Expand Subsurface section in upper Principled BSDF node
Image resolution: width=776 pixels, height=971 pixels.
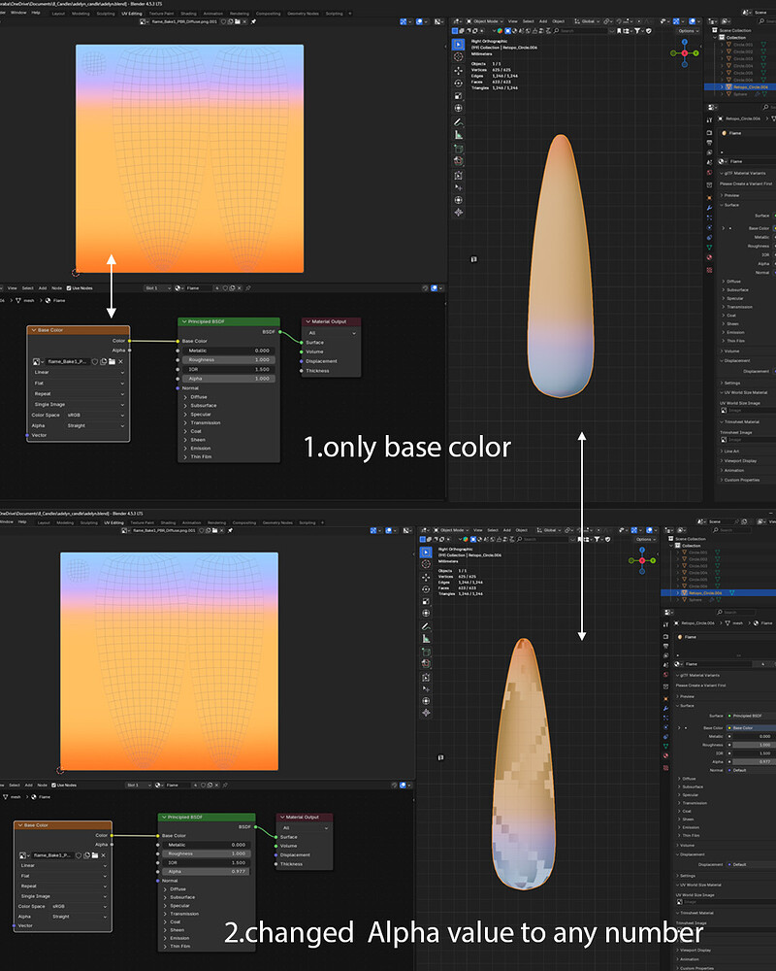coord(201,405)
